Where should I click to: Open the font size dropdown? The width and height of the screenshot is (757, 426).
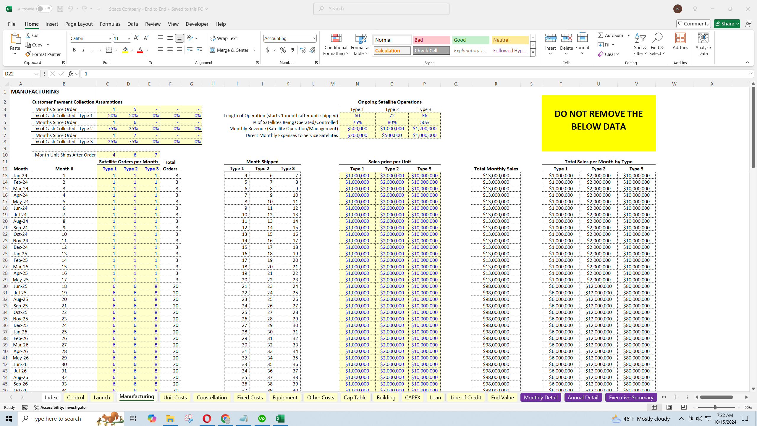point(129,38)
